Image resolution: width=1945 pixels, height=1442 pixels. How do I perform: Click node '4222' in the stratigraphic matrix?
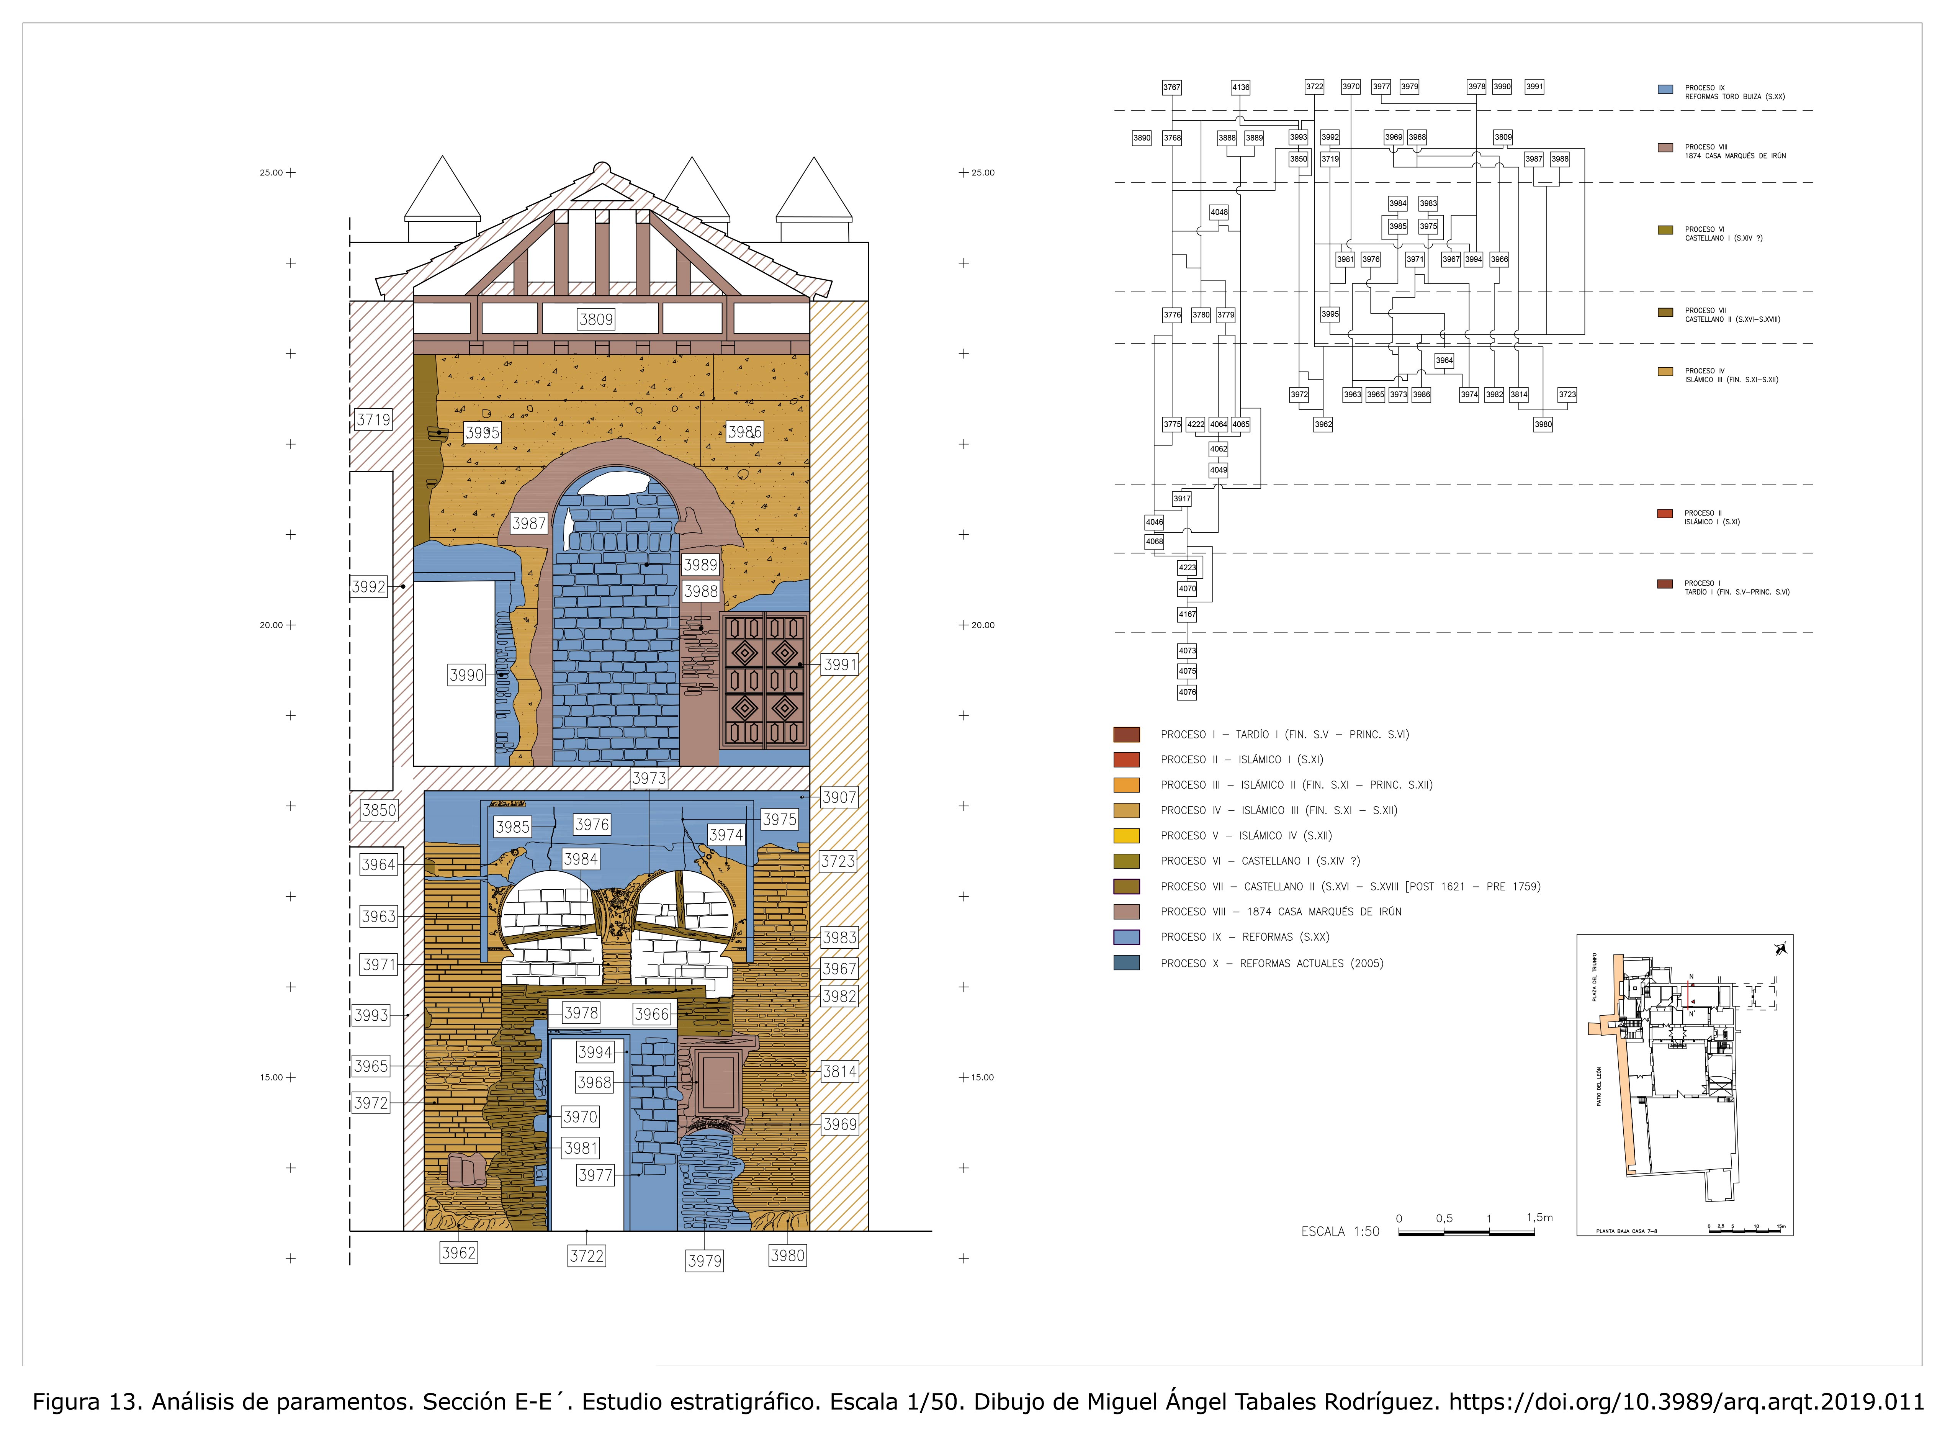pyautogui.click(x=1196, y=424)
